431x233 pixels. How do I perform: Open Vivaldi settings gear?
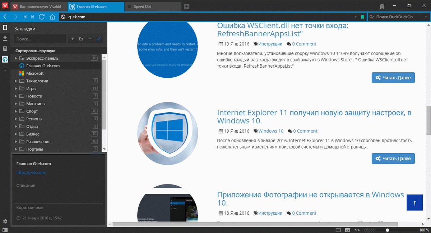(5, 221)
